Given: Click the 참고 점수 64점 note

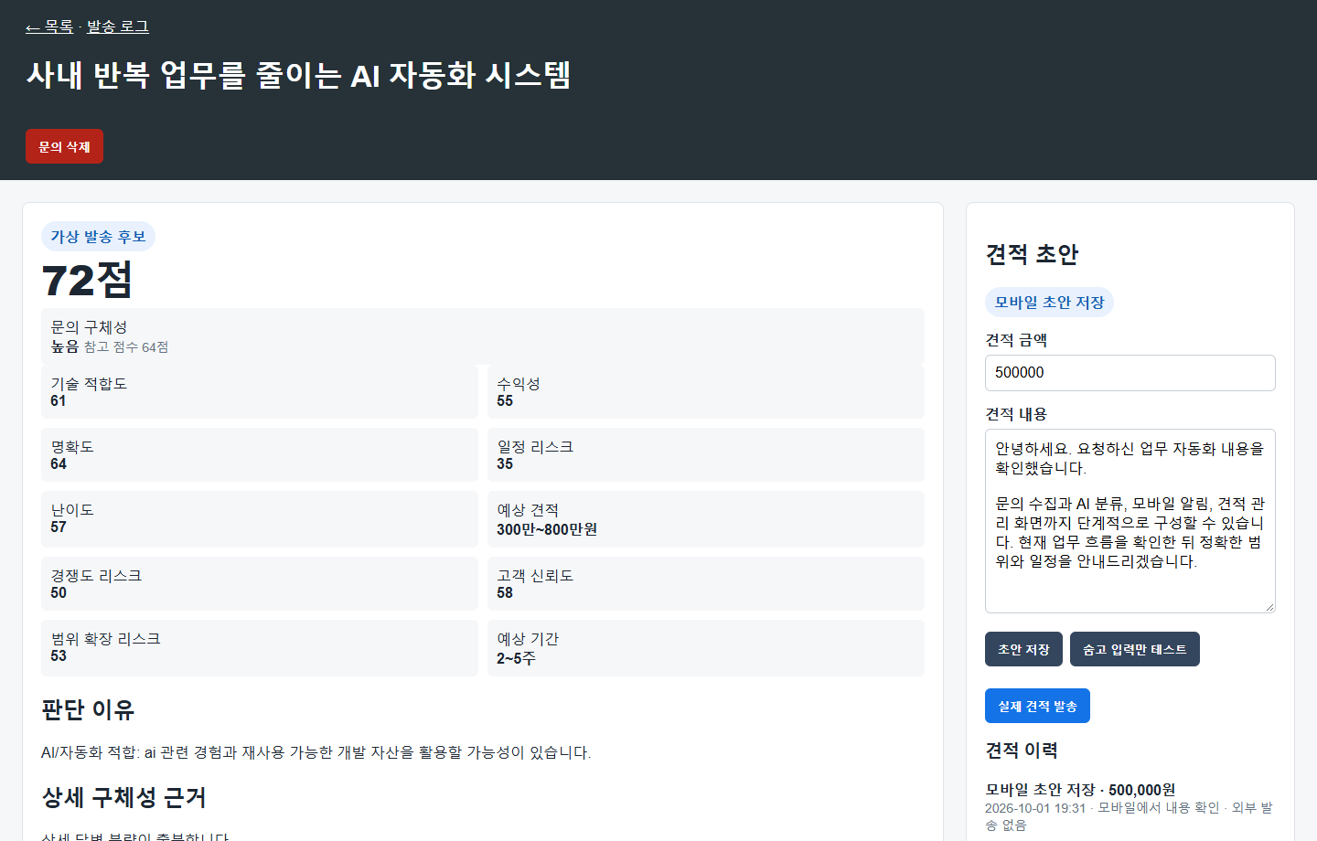Looking at the screenshot, I should (126, 346).
